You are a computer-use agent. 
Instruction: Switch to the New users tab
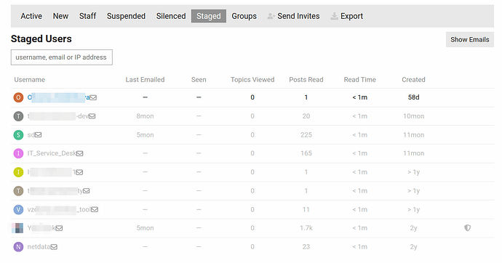pyautogui.click(x=60, y=16)
